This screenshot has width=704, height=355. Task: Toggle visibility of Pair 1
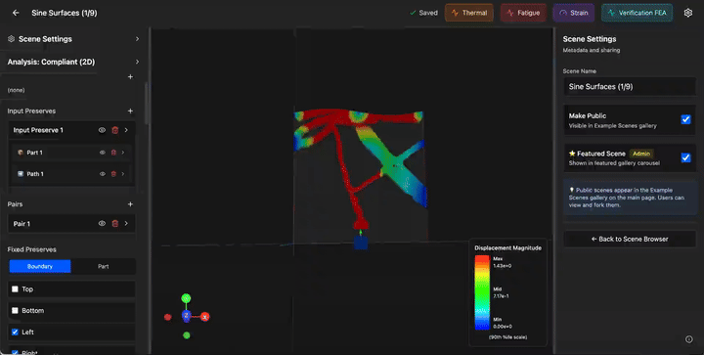pyautogui.click(x=102, y=224)
